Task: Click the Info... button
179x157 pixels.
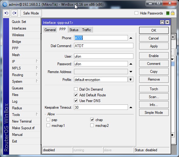Action: tap(154, 105)
